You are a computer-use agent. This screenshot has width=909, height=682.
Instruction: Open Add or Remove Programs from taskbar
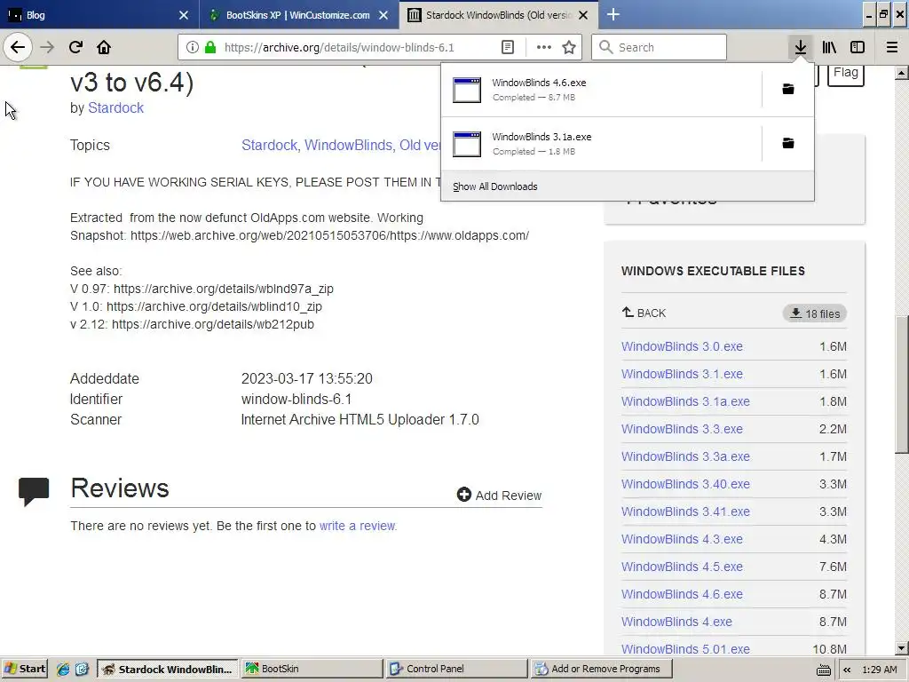coord(601,669)
